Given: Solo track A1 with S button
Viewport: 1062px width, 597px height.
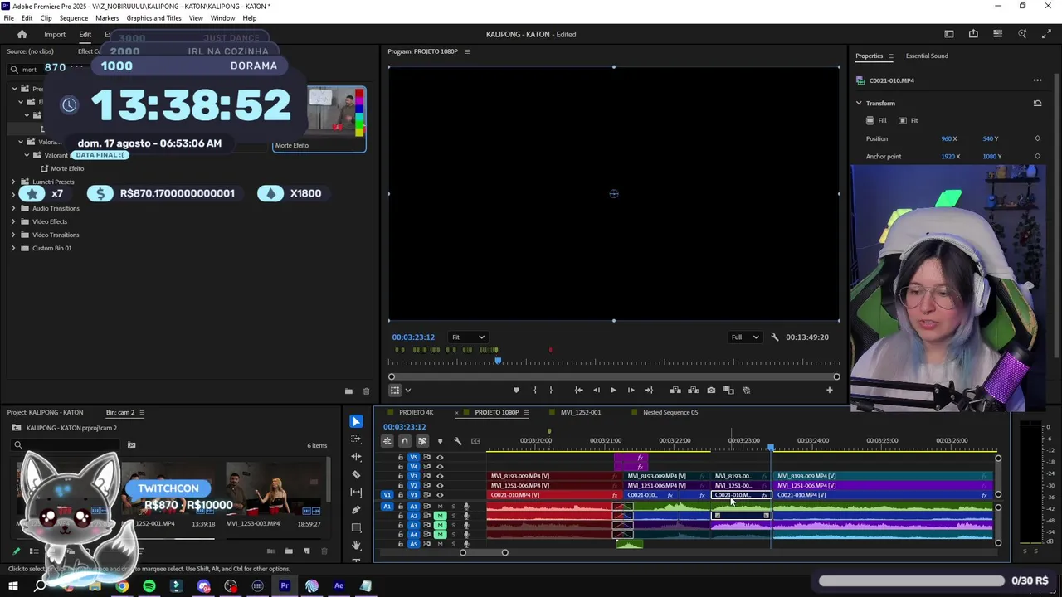Looking at the screenshot, I should [x=453, y=507].
